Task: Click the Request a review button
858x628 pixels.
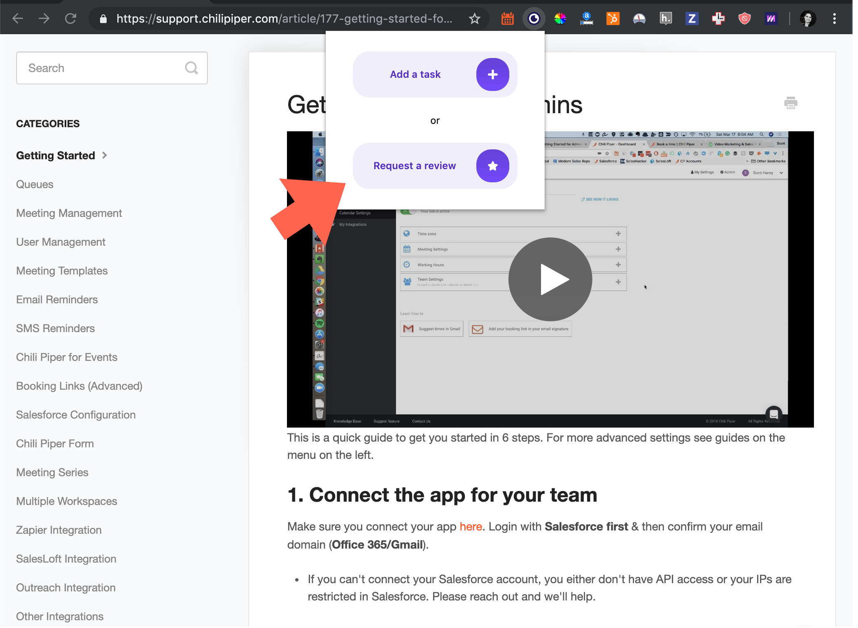Action: [435, 166]
